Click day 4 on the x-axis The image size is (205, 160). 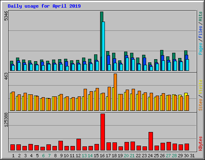click(x=31, y=156)
